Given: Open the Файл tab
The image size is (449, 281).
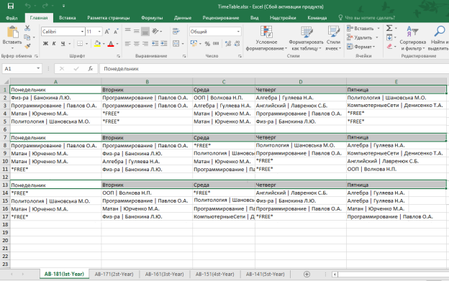Looking at the screenshot, I should pyautogui.click(x=12, y=18).
